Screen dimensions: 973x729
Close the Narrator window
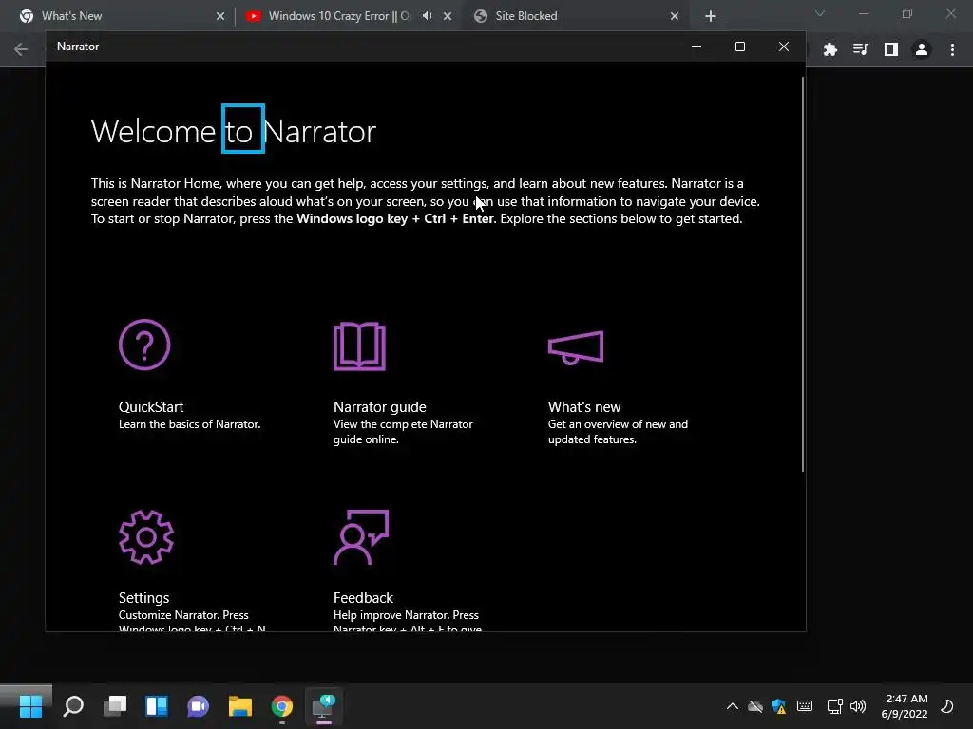784,47
